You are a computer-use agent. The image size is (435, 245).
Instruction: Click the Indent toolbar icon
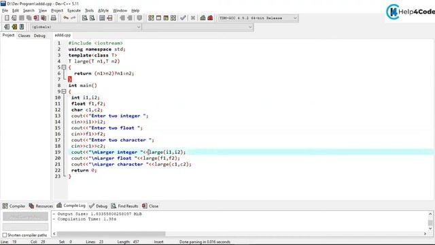tap(122, 18)
